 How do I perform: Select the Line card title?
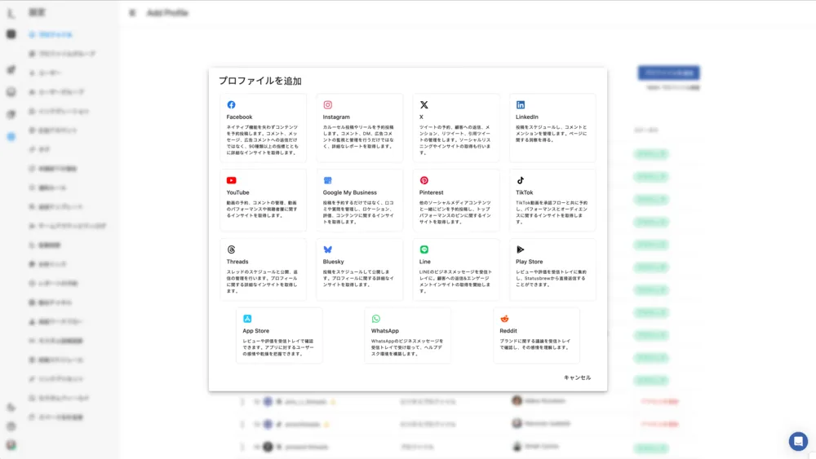click(424, 262)
